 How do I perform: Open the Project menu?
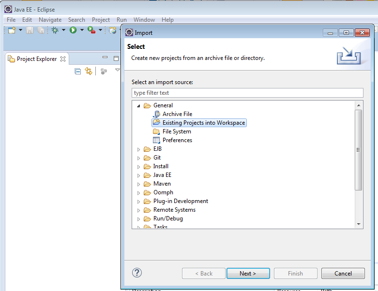(101, 20)
